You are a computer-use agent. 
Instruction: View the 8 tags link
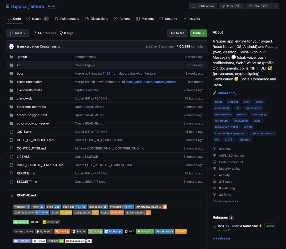coord(66,33)
